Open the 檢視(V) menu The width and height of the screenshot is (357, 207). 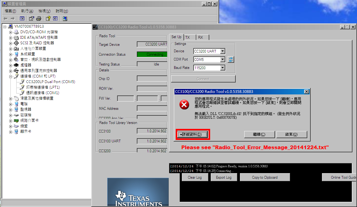[x=44, y=11]
